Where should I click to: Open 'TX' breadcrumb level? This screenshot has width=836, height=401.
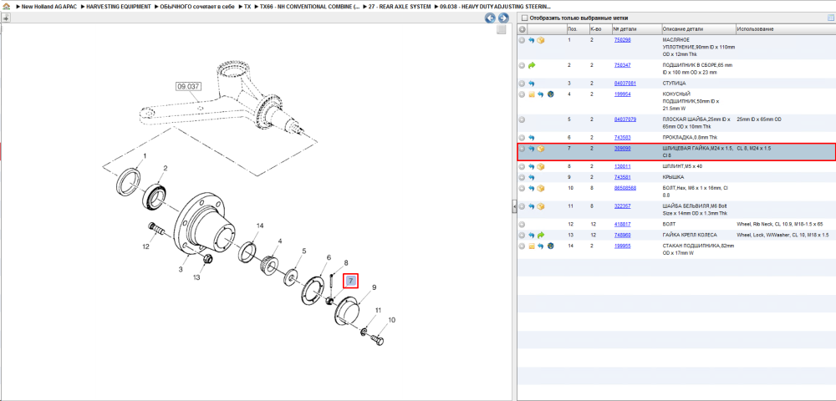click(x=247, y=7)
